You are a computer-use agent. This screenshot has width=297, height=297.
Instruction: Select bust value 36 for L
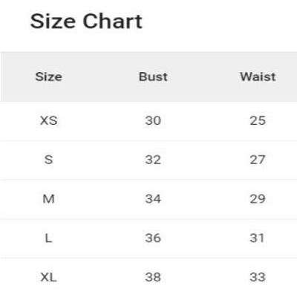[153, 238]
